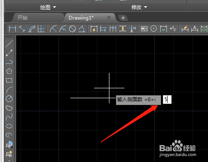Image resolution: width=208 pixels, height=162 pixels.
Task: Select the Construction Line tool
Action: (9, 53)
